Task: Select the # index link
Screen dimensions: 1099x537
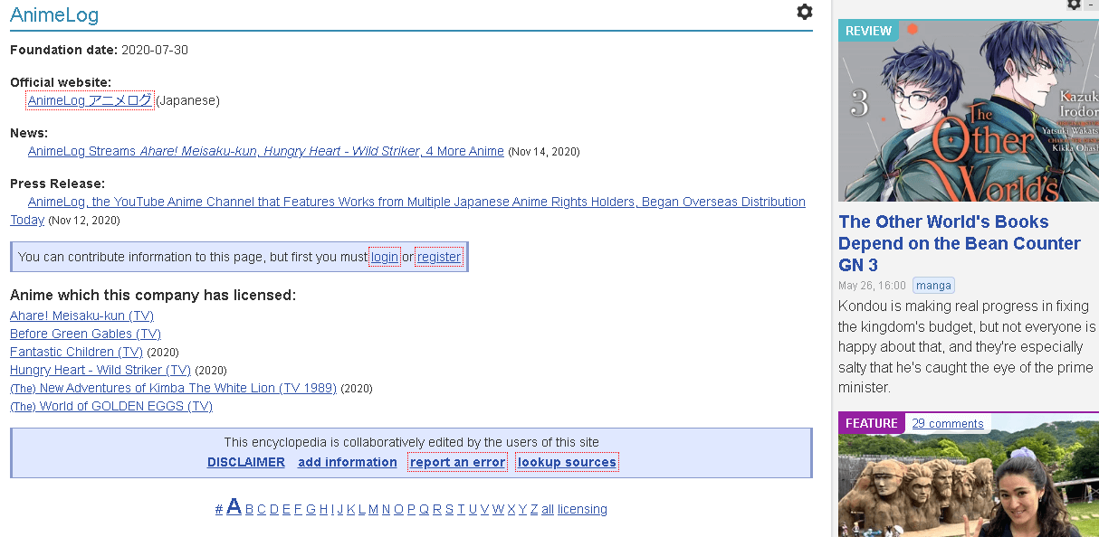Action: 219,509
